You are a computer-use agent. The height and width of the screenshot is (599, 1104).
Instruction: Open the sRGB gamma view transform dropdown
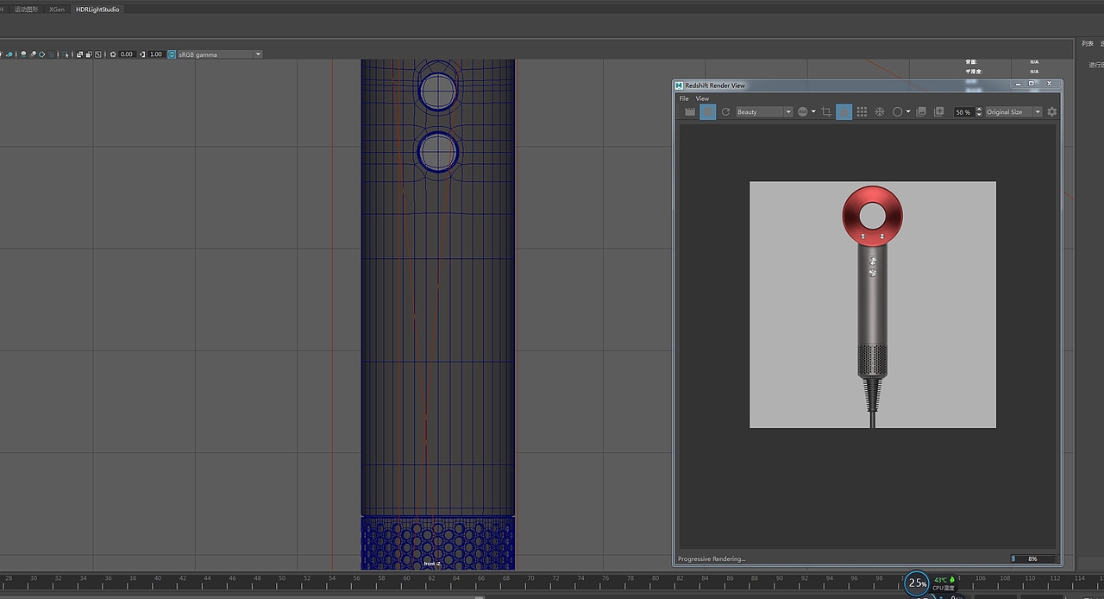(219, 54)
